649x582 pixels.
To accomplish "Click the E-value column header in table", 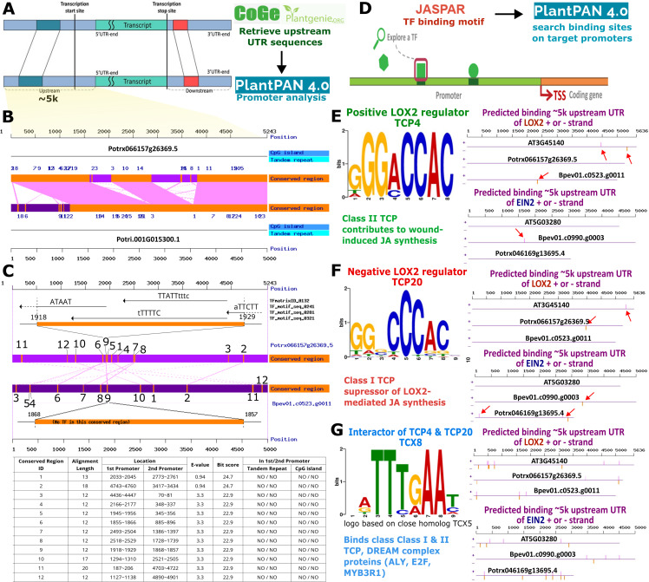I will pyautogui.click(x=200, y=465).
